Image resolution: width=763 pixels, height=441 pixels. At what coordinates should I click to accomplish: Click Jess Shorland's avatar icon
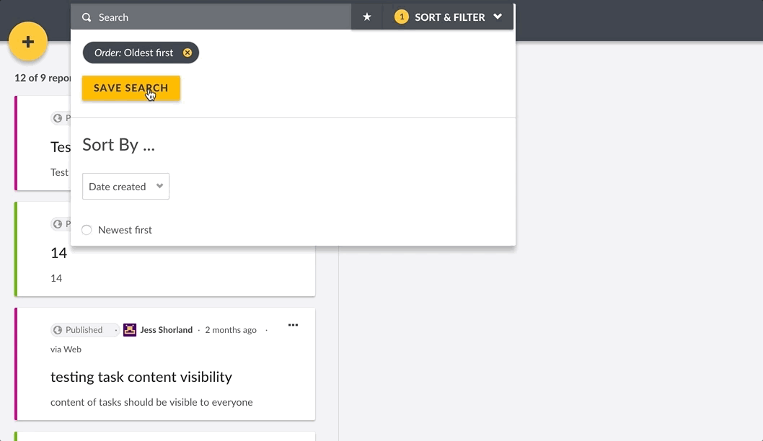129,329
